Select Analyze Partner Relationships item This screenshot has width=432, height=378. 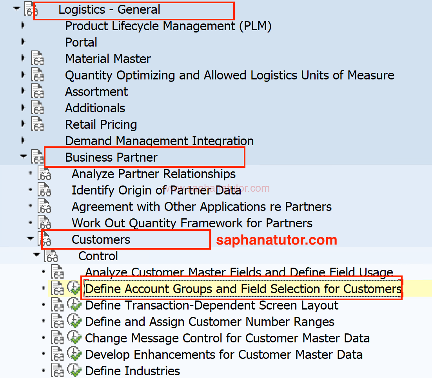tap(154, 174)
